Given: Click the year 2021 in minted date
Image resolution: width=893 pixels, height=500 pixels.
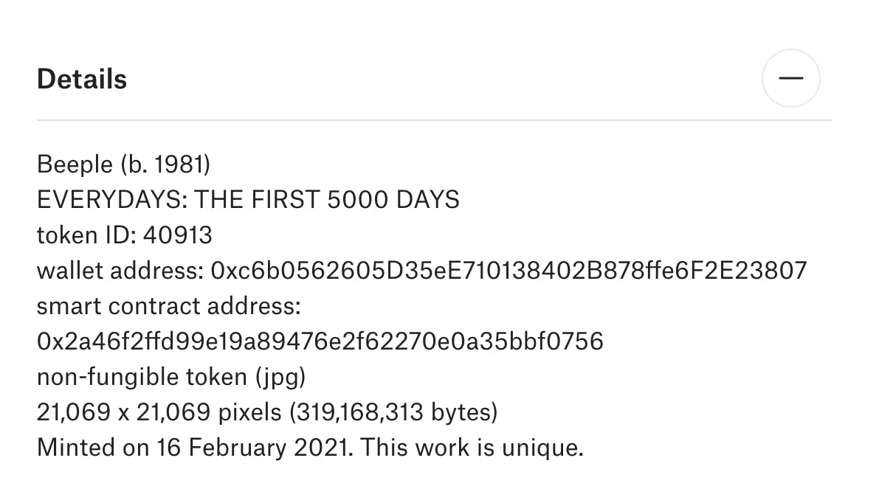Looking at the screenshot, I should [x=328, y=447].
